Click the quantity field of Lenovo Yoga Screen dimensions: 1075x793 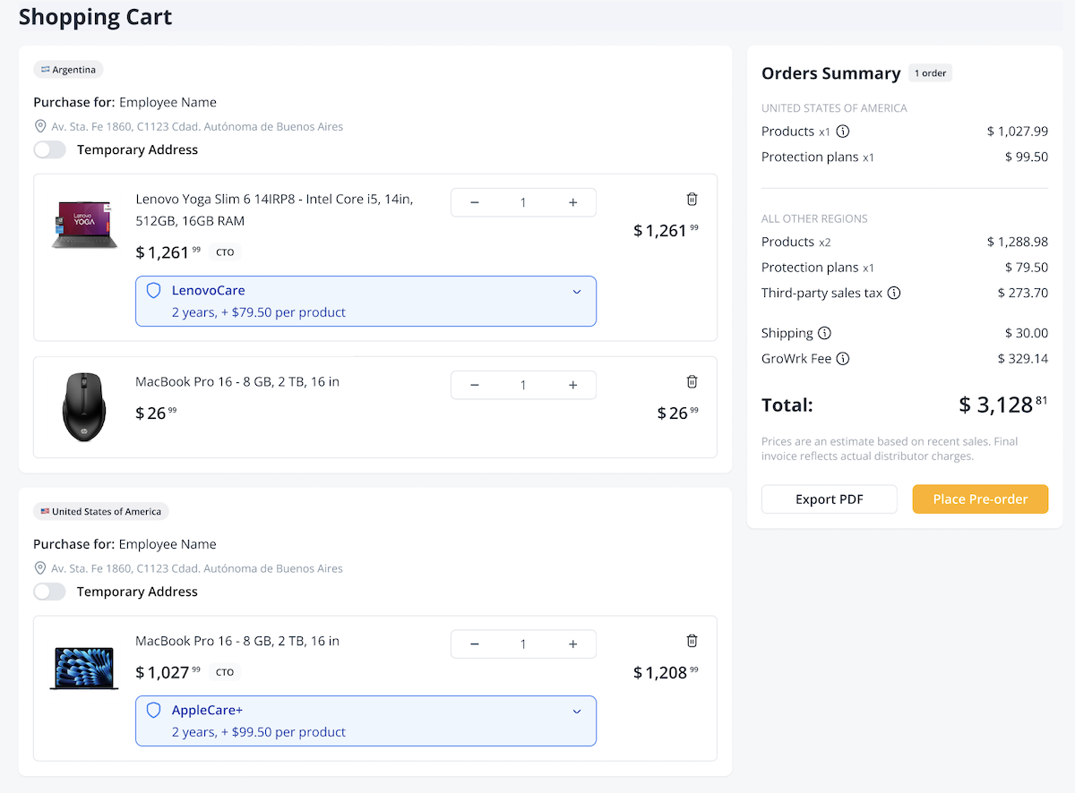pyautogui.click(x=523, y=202)
